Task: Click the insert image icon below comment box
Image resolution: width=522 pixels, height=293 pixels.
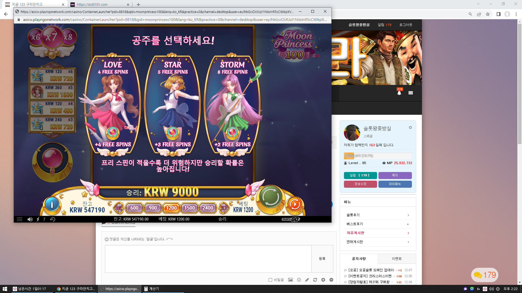Action: [290, 280]
